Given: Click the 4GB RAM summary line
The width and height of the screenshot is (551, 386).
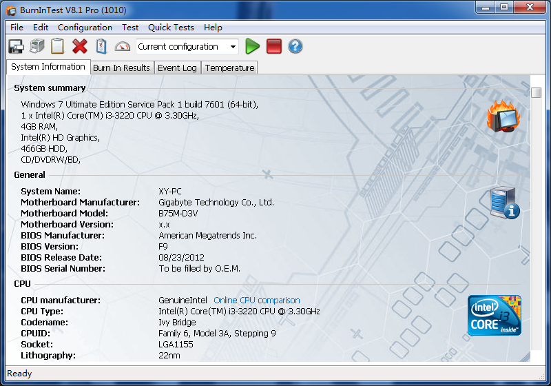Looking at the screenshot, I should tap(39, 127).
